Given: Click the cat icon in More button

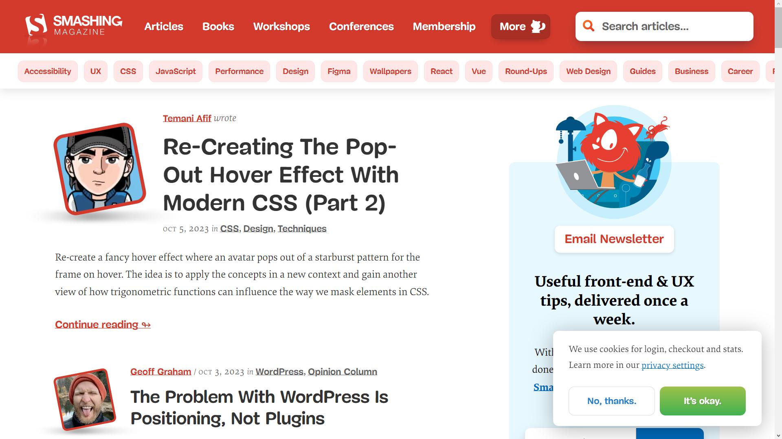Looking at the screenshot, I should click(x=538, y=26).
